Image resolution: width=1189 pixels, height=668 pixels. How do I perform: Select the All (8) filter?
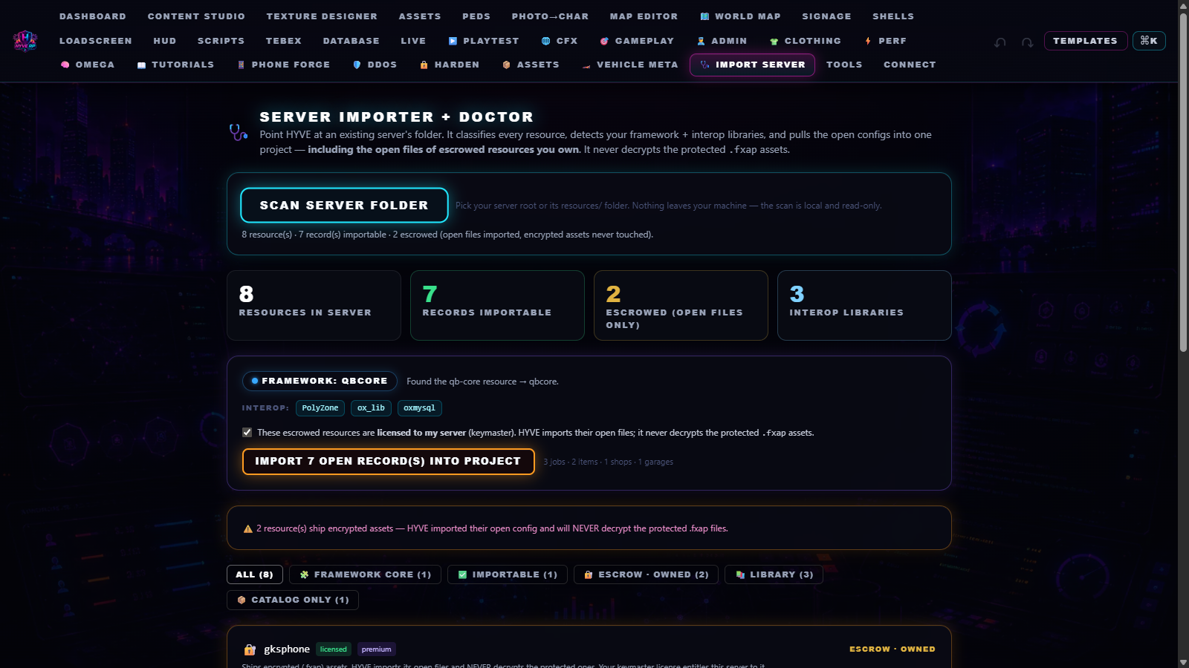pos(255,574)
